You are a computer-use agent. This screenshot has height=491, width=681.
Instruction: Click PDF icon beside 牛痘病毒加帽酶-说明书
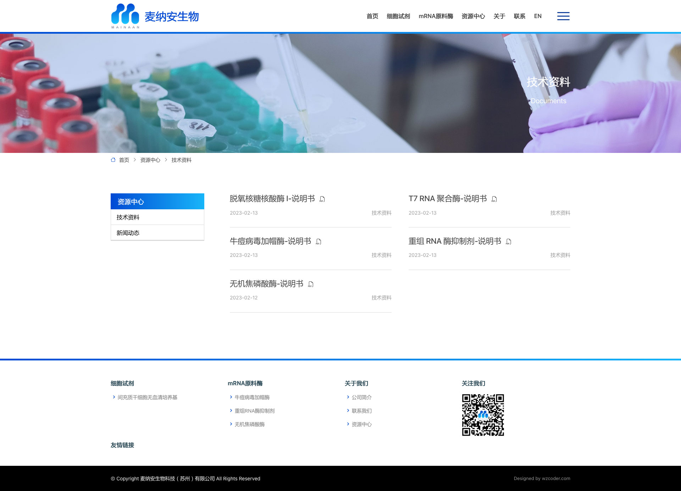tap(319, 242)
